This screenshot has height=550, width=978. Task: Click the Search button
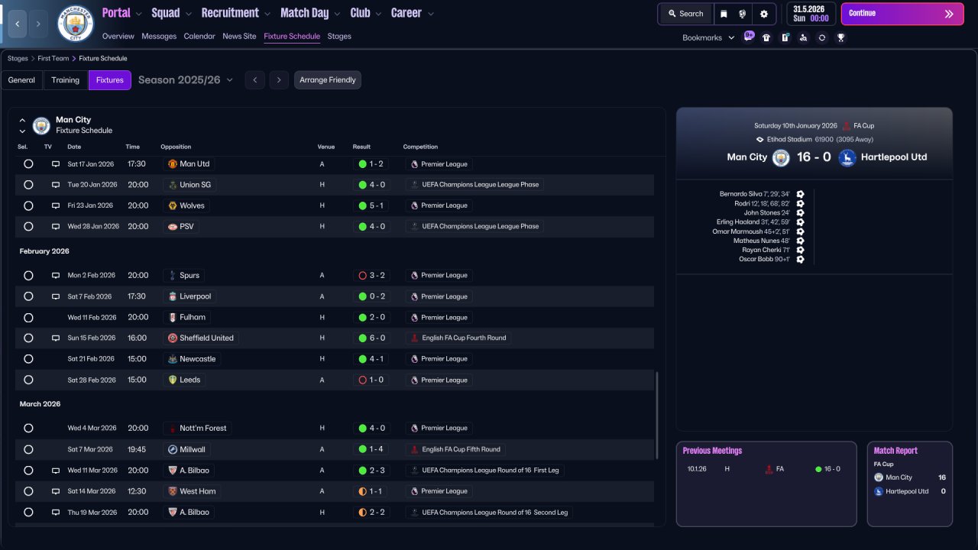[x=685, y=14]
